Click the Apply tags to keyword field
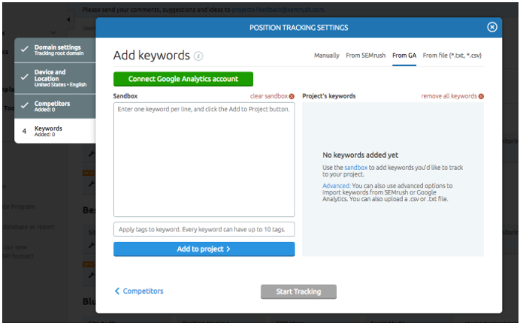Screen dimensions: 523x326 (x=204, y=229)
